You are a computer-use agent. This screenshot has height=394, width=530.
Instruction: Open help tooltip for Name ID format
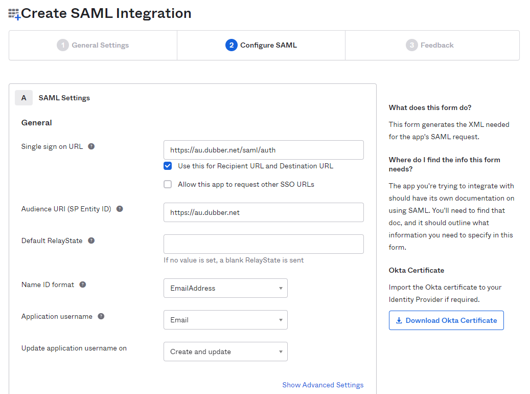pos(83,284)
